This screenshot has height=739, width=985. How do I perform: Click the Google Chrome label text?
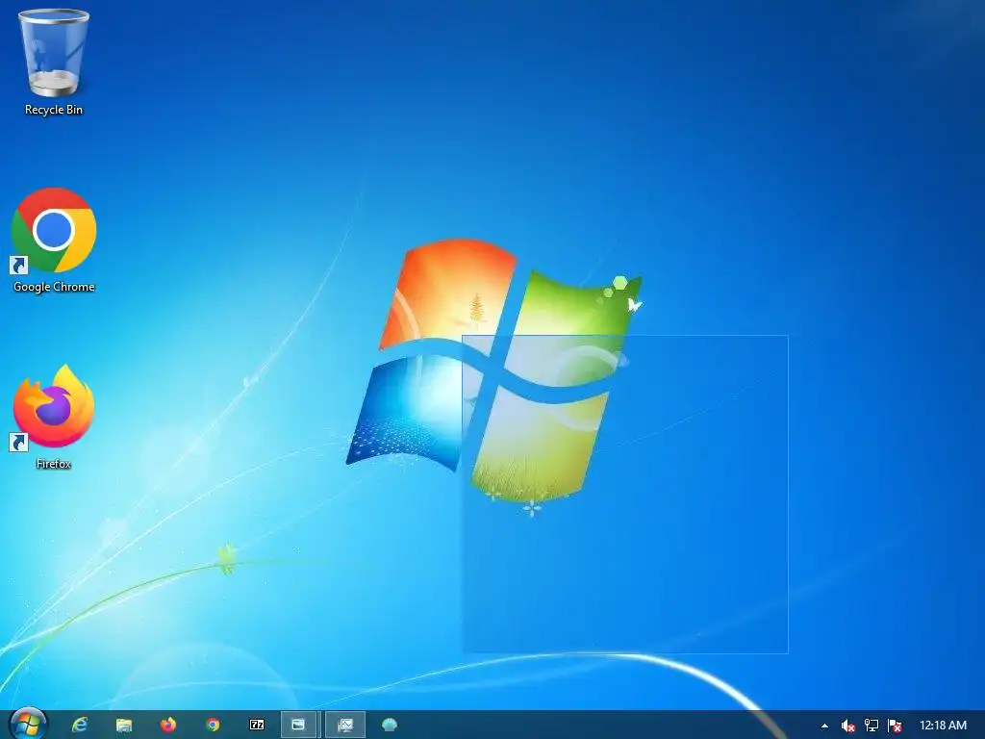54,287
